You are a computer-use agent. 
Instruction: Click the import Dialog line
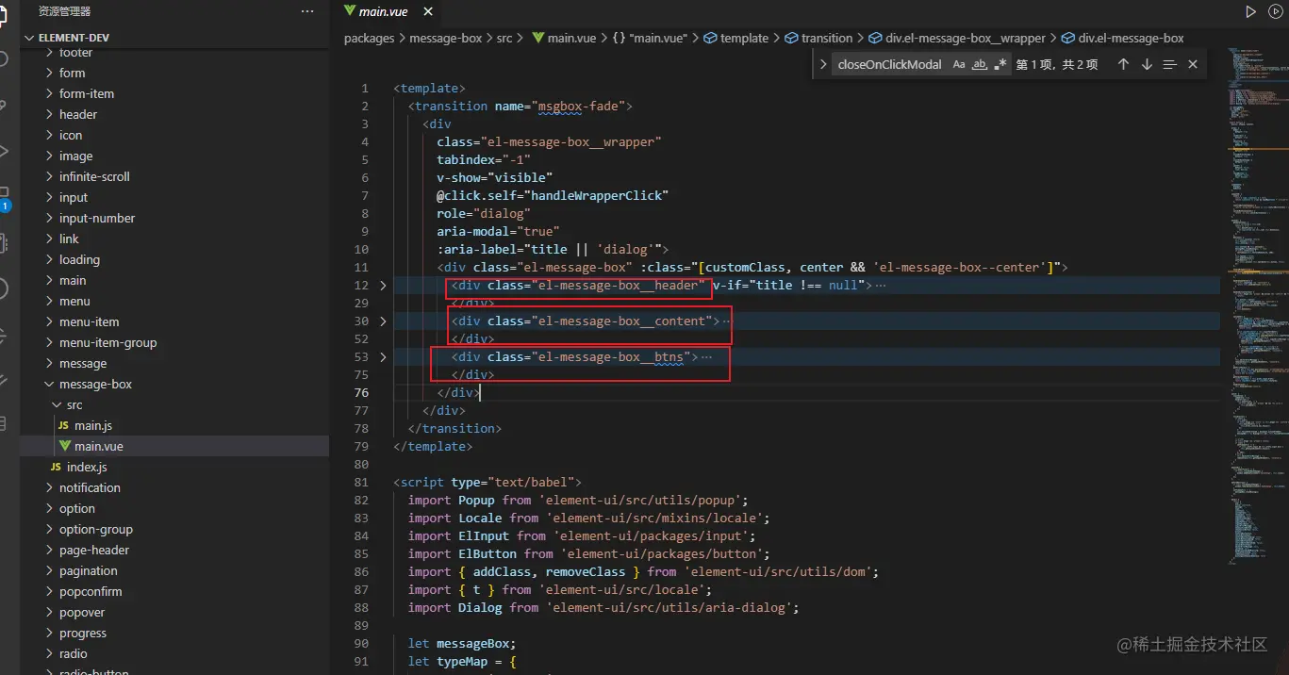603,607
